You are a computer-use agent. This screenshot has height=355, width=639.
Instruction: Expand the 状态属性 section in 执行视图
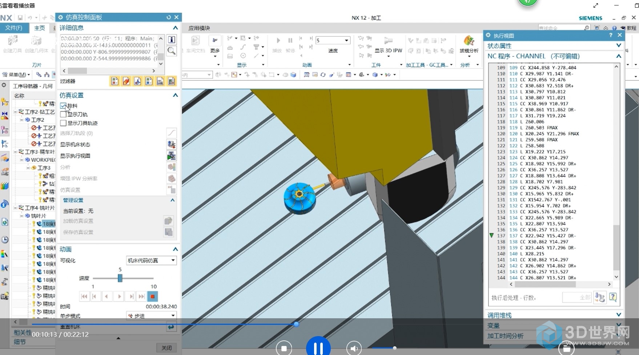[619, 45]
